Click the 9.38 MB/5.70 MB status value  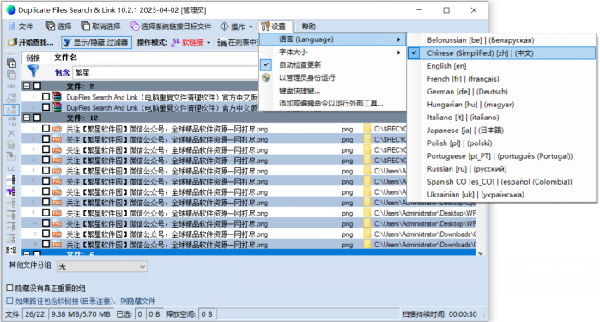pos(81,314)
